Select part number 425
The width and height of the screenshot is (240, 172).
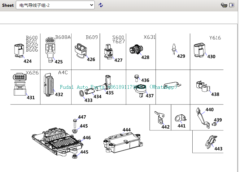59,62
